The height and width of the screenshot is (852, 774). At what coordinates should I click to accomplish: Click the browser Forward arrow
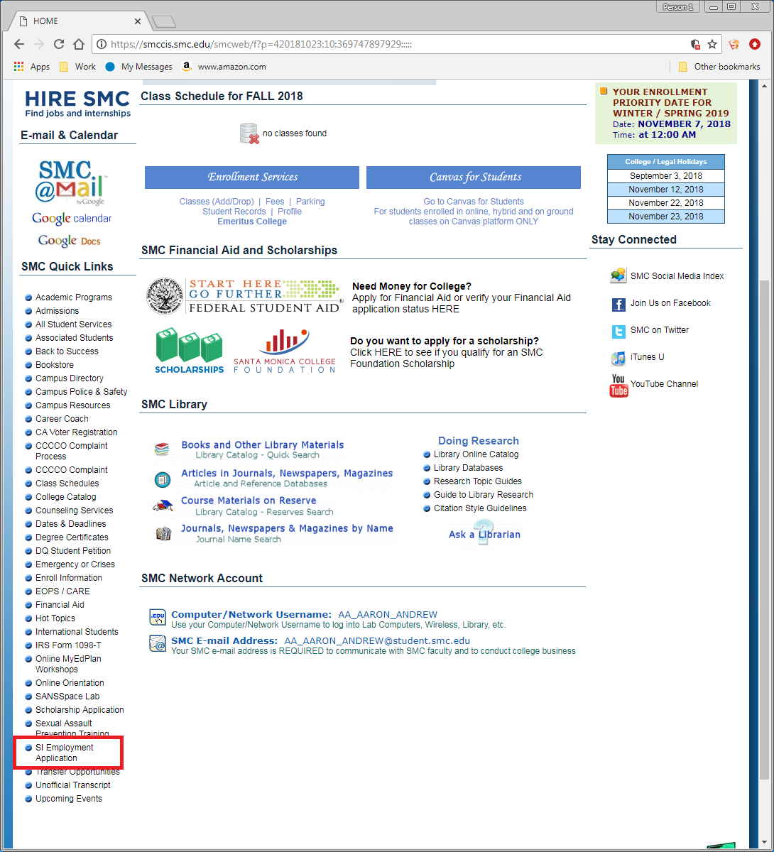click(39, 44)
